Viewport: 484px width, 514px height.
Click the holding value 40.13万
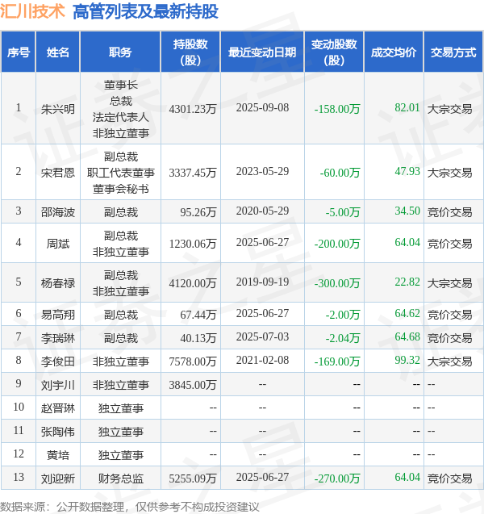click(198, 338)
